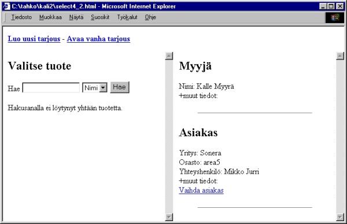Viewport: 347px width, 224px height.
Task: Maximize the Internet Explorer window
Action: click(331, 6)
